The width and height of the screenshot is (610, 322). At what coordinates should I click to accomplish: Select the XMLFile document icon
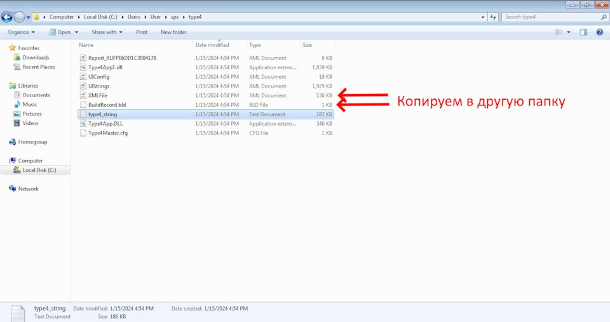pyautogui.click(x=83, y=95)
